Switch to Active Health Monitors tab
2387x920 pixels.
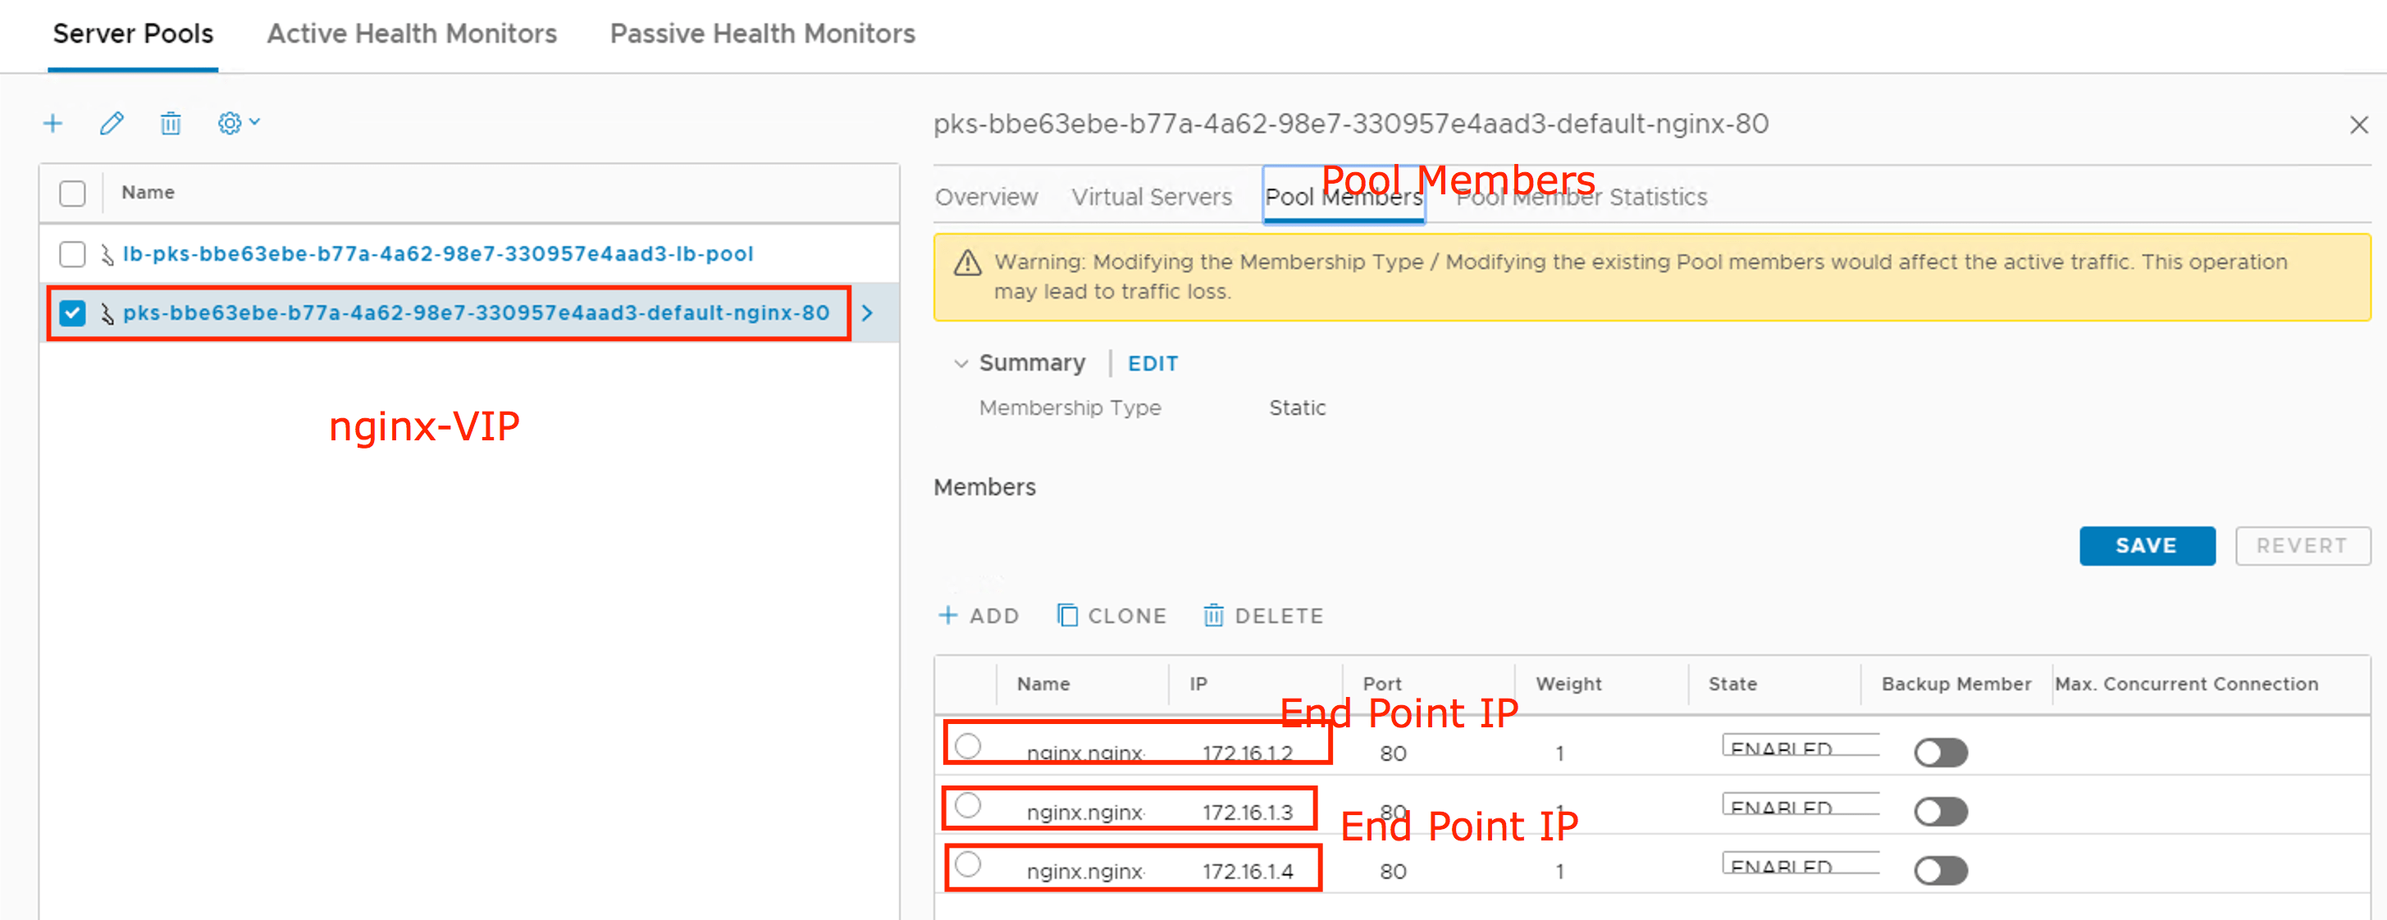pyautogui.click(x=412, y=34)
